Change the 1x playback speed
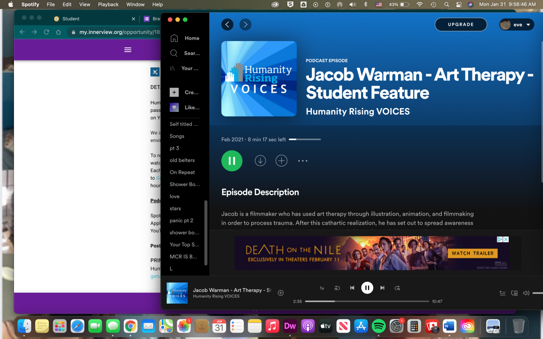Viewport: 543px width, 339px height. click(x=322, y=288)
